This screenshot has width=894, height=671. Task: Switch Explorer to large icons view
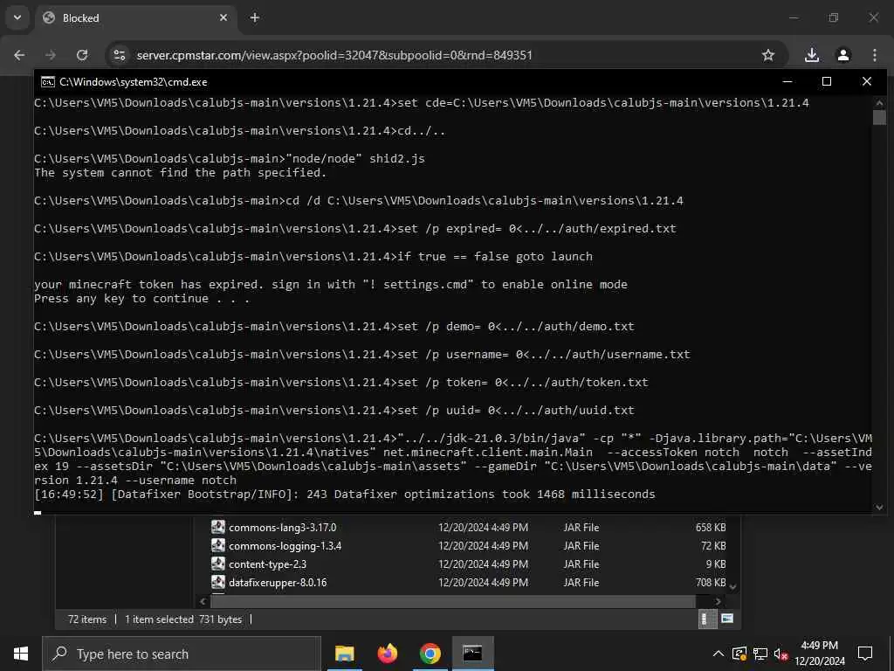[x=727, y=618]
